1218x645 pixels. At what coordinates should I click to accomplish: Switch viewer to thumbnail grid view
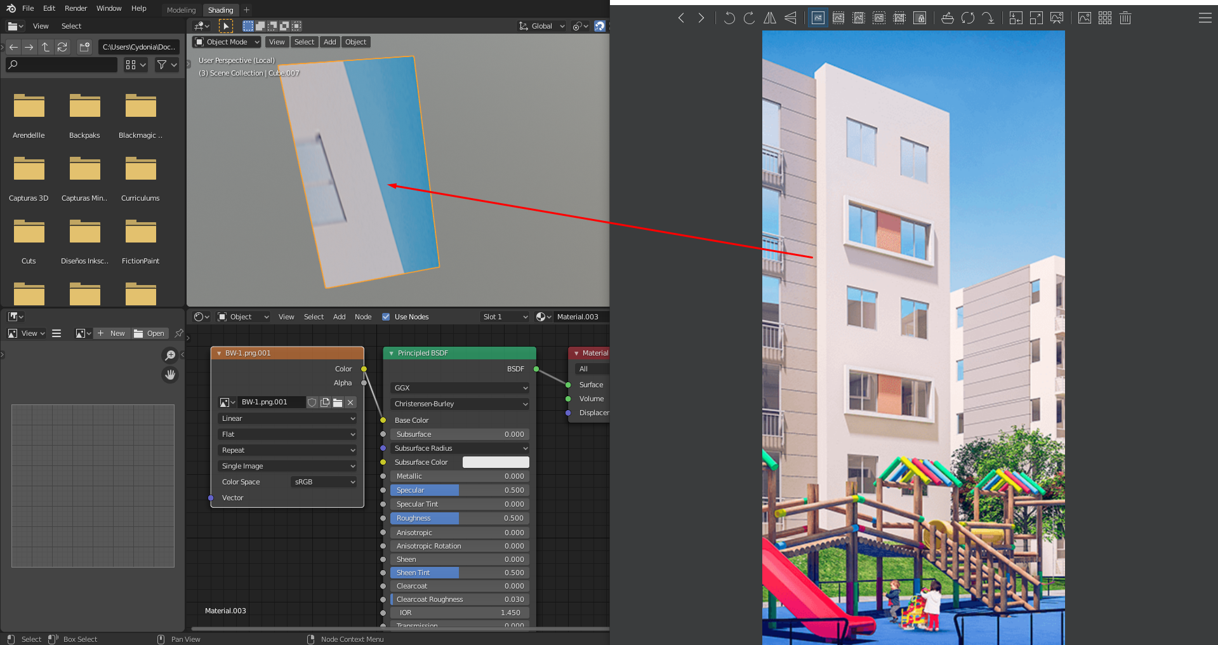pos(1105,18)
